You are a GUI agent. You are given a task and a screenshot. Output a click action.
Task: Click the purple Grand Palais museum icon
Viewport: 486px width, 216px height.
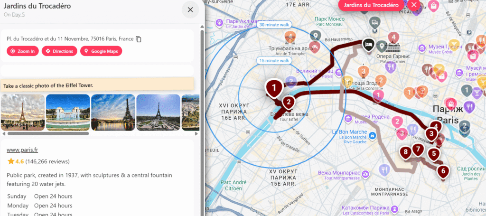[338, 74]
